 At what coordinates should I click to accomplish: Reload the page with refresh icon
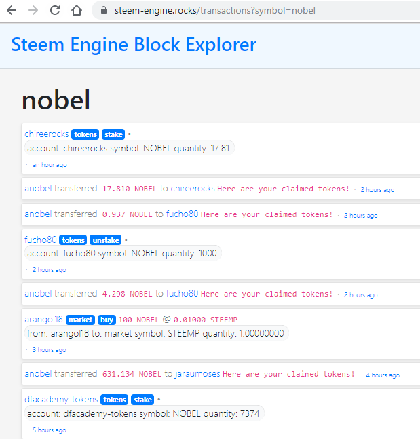tap(55, 11)
